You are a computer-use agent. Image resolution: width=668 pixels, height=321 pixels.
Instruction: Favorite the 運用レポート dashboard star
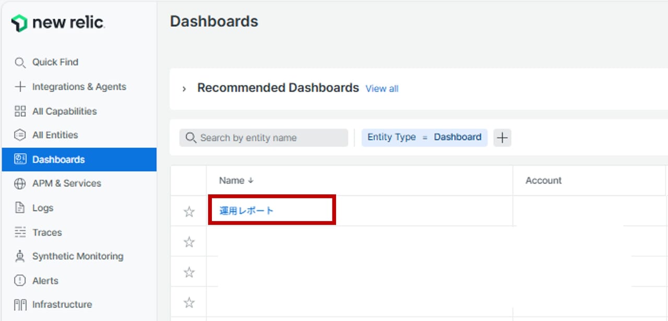pos(189,212)
